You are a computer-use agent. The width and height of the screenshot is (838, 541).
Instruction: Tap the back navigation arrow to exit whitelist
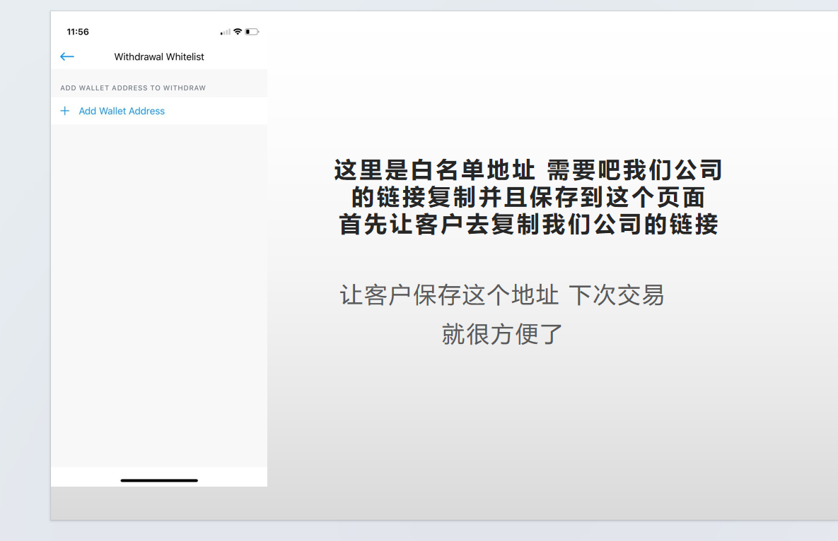(67, 57)
